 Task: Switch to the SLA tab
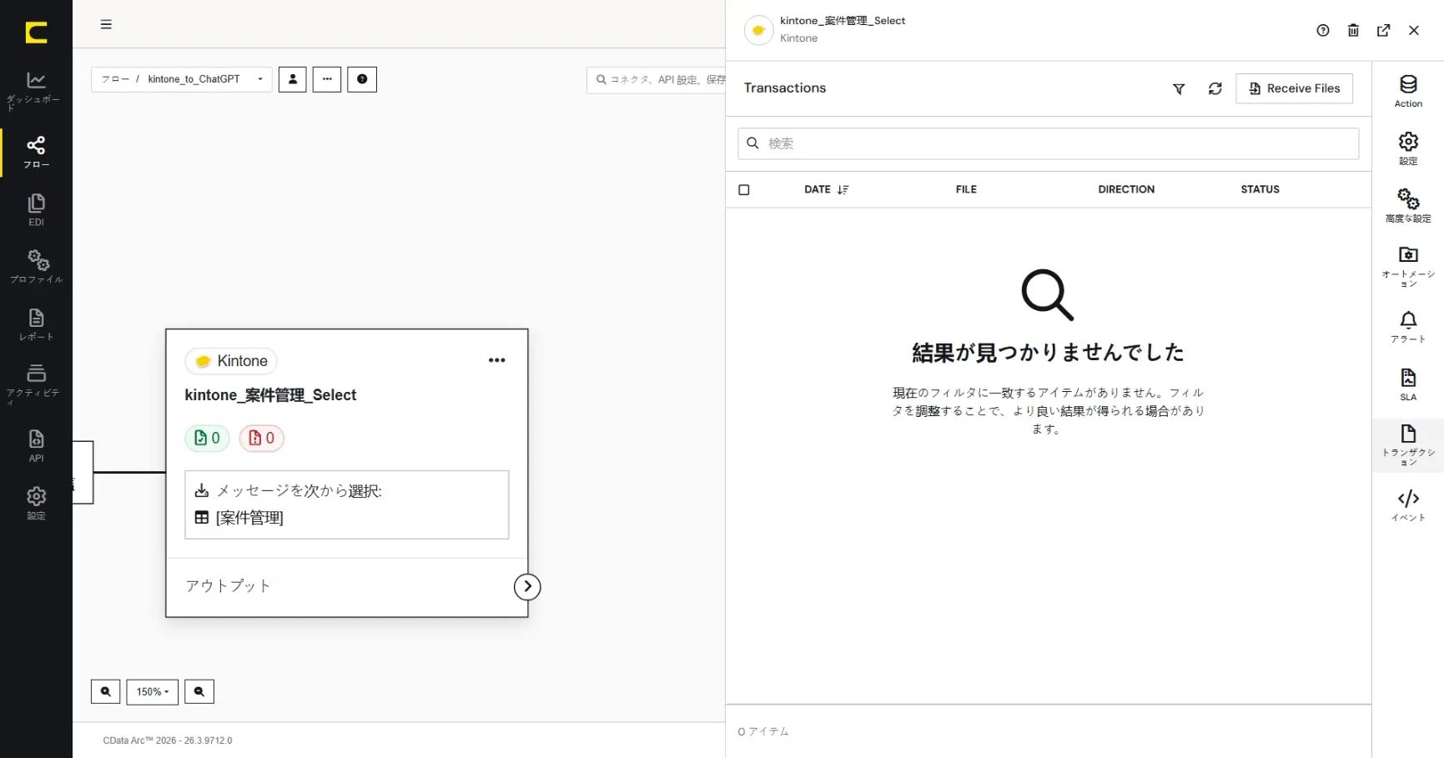1408,384
